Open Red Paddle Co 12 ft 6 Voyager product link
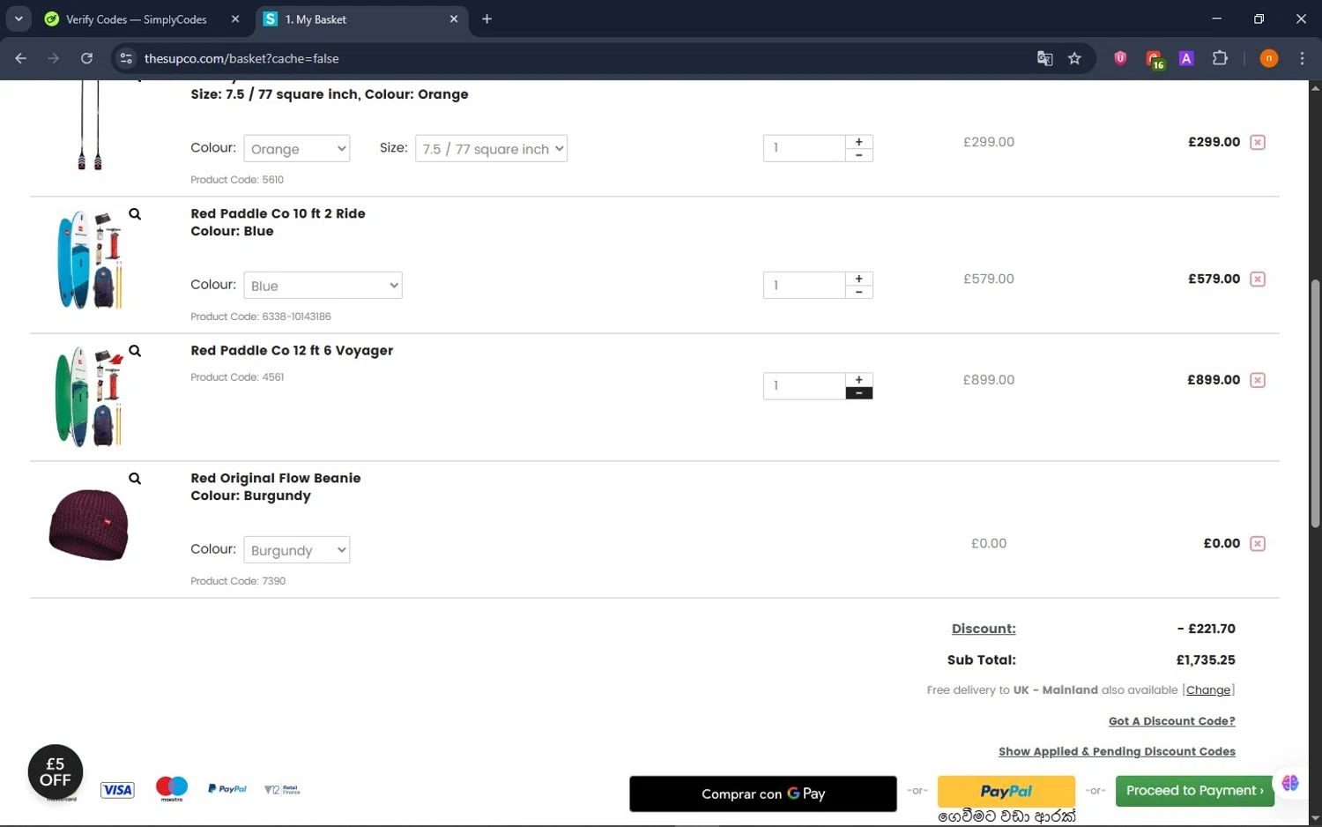The height and width of the screenshot is (827, 1322). 292,350
